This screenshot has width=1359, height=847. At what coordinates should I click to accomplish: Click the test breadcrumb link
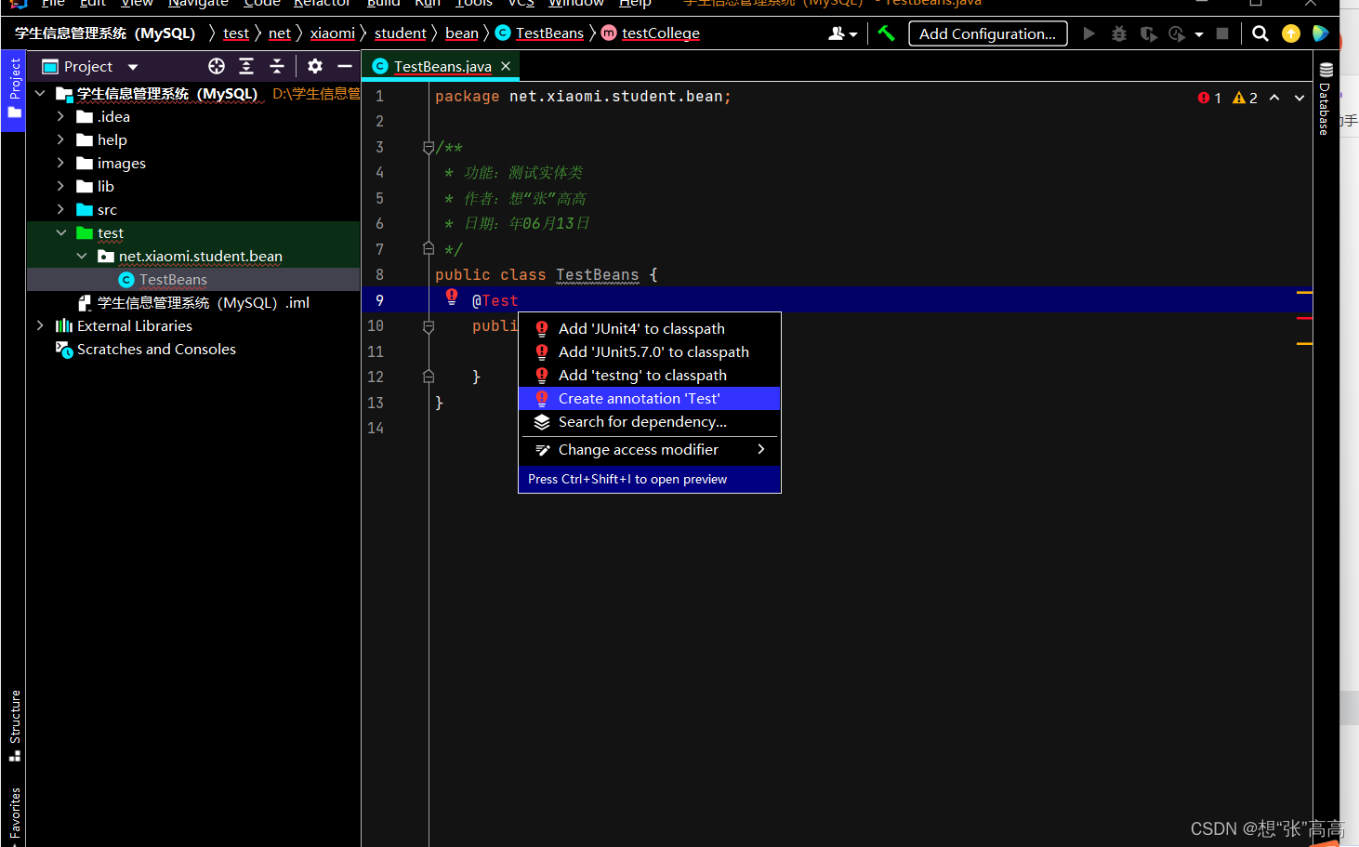236,33
